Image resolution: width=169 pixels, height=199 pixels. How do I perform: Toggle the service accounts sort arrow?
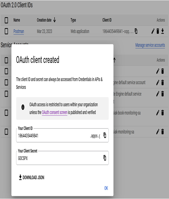[114, 60]
